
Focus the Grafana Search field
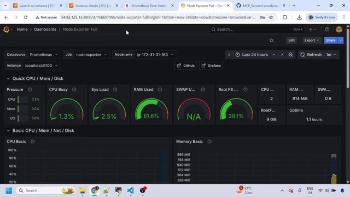[x=256, y=29]
